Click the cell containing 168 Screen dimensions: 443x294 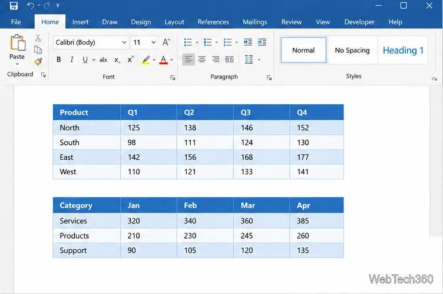tap(262, 157)
